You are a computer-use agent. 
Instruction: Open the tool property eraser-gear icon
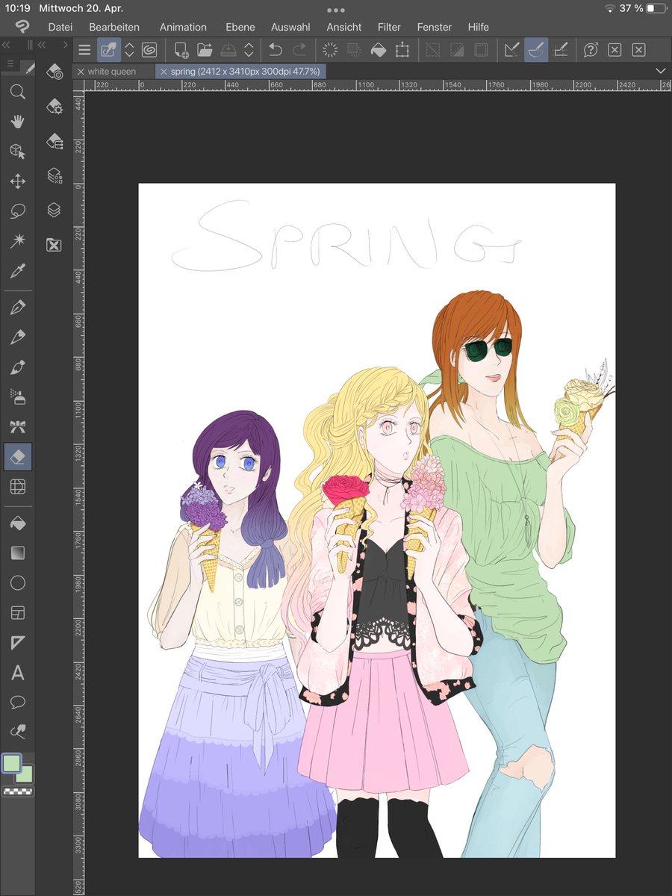[54, 106]
